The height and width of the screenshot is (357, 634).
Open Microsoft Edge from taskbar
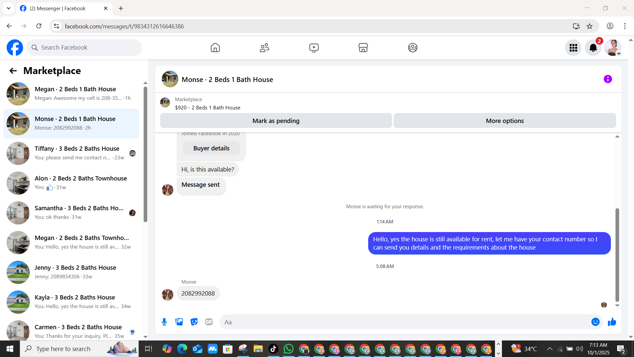182,349
